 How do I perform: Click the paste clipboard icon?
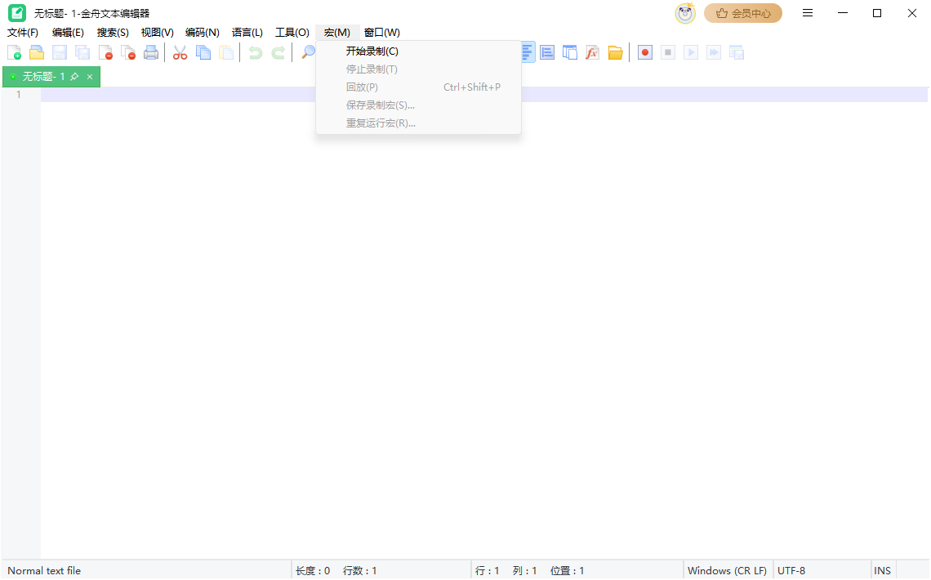(226, 52)
